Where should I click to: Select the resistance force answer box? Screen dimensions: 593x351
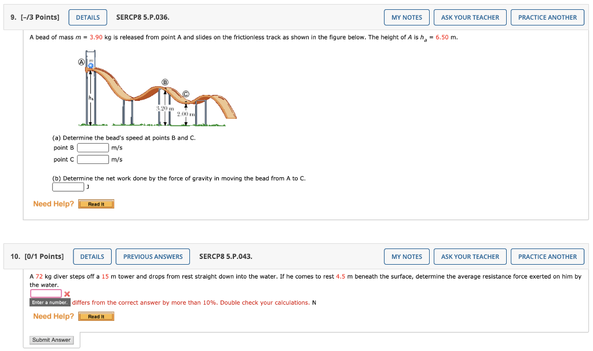[45, 293]
